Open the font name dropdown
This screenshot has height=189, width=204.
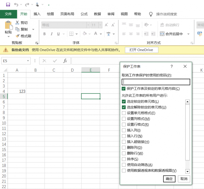[x=88, y=25]
